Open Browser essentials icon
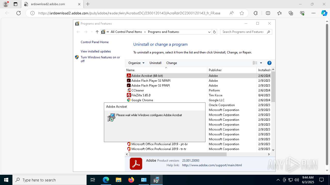330x185 pixels. (302, 13)
